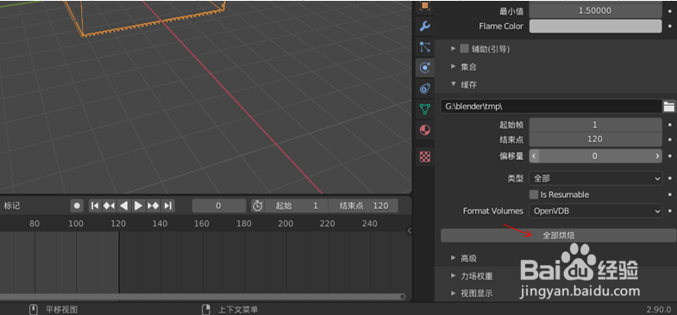Expand the 力场权重 panel
This screenshot has width=677, height=315.
click(x=454, y=275)
